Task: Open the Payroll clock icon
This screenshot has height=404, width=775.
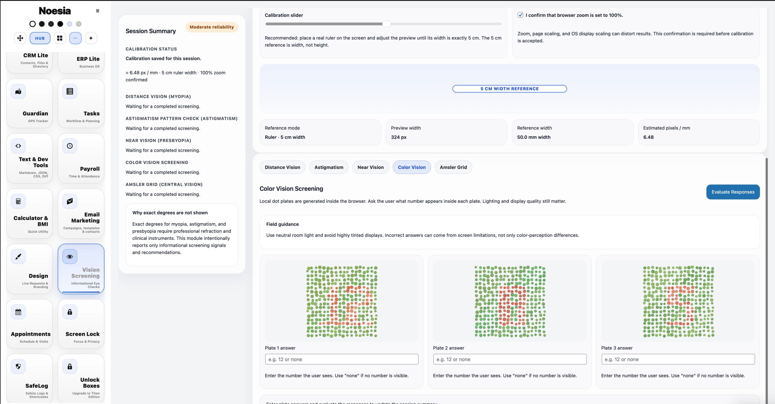Action: [70, 146]
